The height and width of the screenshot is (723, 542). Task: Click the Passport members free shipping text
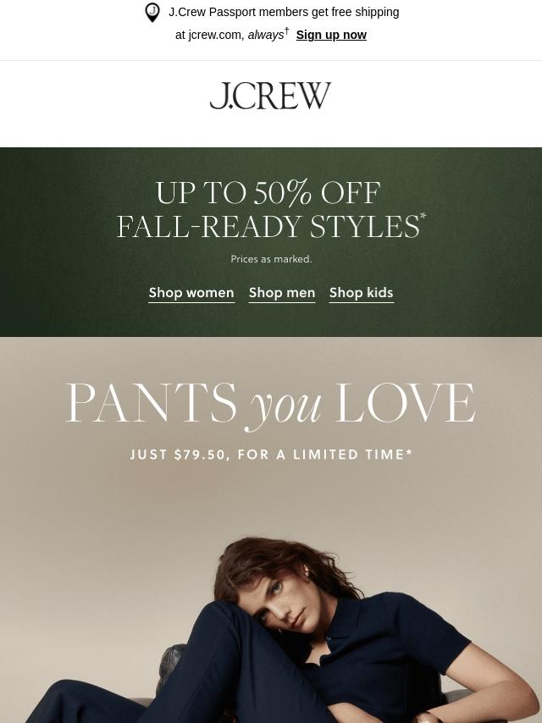[284, 12]
